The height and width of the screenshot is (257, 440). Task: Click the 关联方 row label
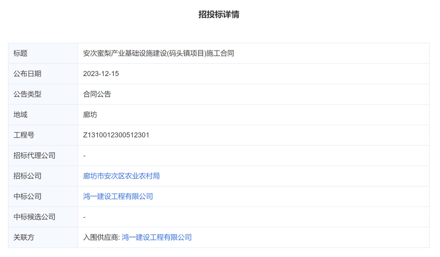(24, 237)
